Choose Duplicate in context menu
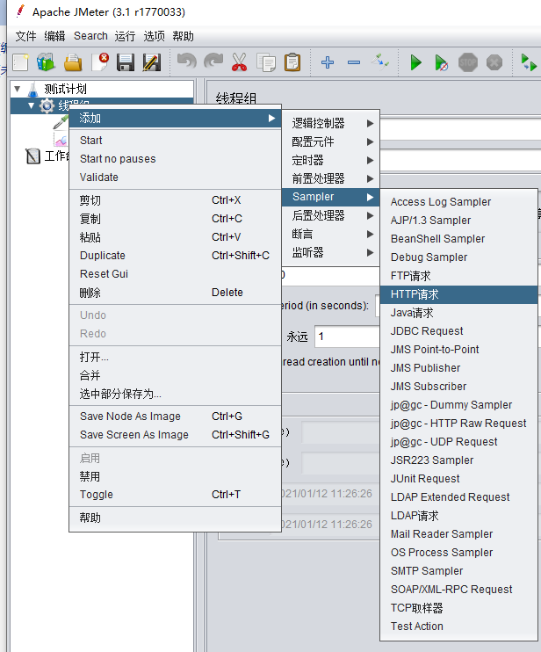The width and height of the screenshot is (541, 652). (x=176, y=256)
